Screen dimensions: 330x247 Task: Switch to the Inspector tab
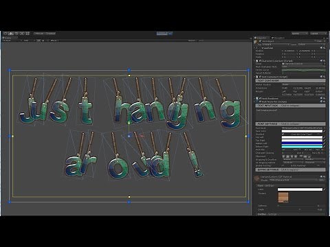pyautogui.click(x=261, y=38)
